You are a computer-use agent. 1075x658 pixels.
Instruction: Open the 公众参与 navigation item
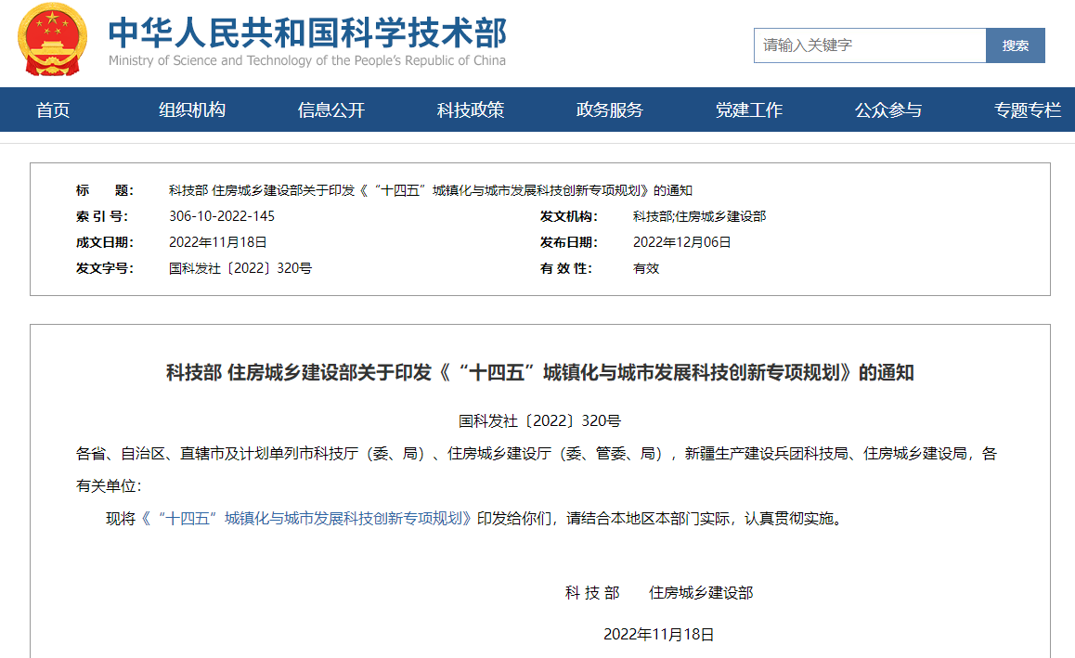click(887, 110)
